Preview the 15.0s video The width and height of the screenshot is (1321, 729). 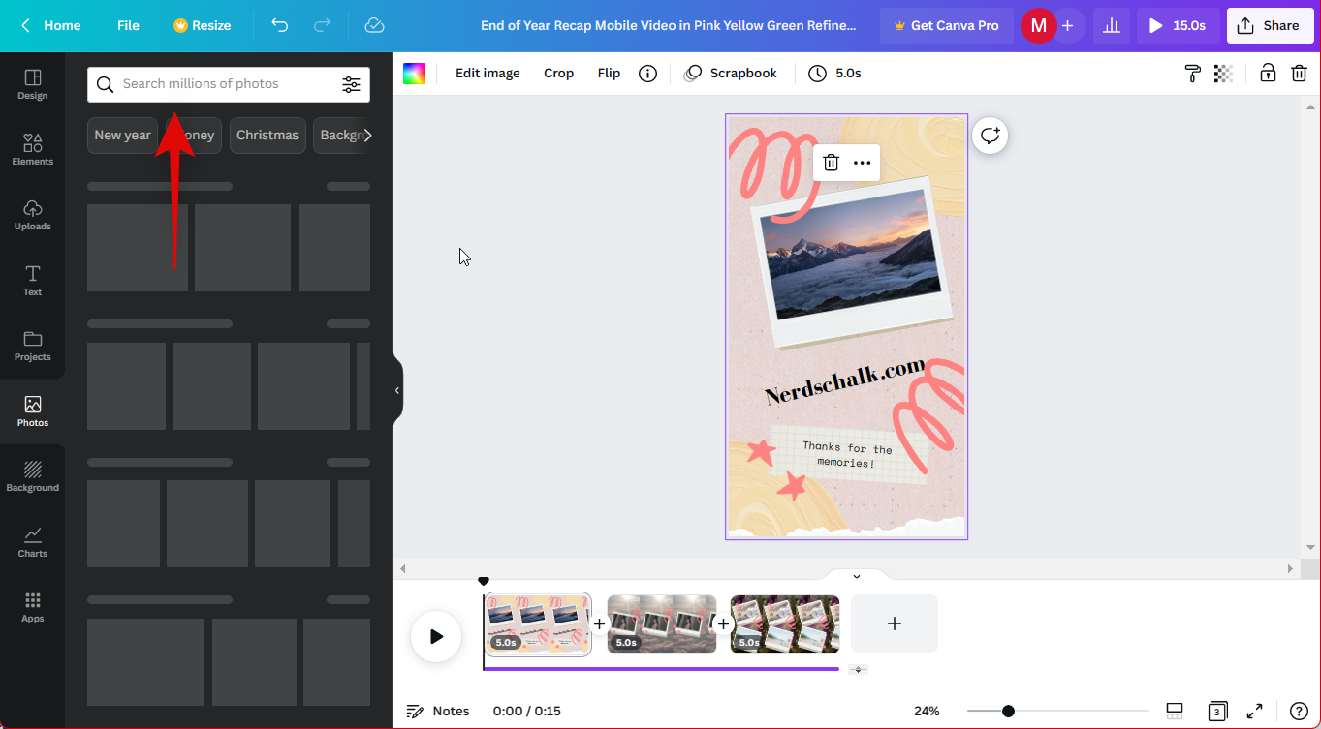pyautogui.click(x=1178, y=25)
